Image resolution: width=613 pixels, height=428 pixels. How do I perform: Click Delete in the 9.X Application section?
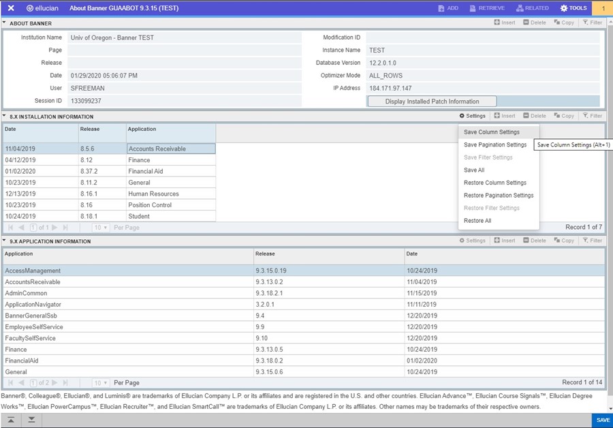[x=535, y=241]
